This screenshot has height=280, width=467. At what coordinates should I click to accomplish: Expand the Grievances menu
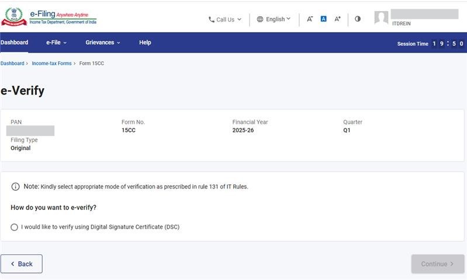[102, 43]
